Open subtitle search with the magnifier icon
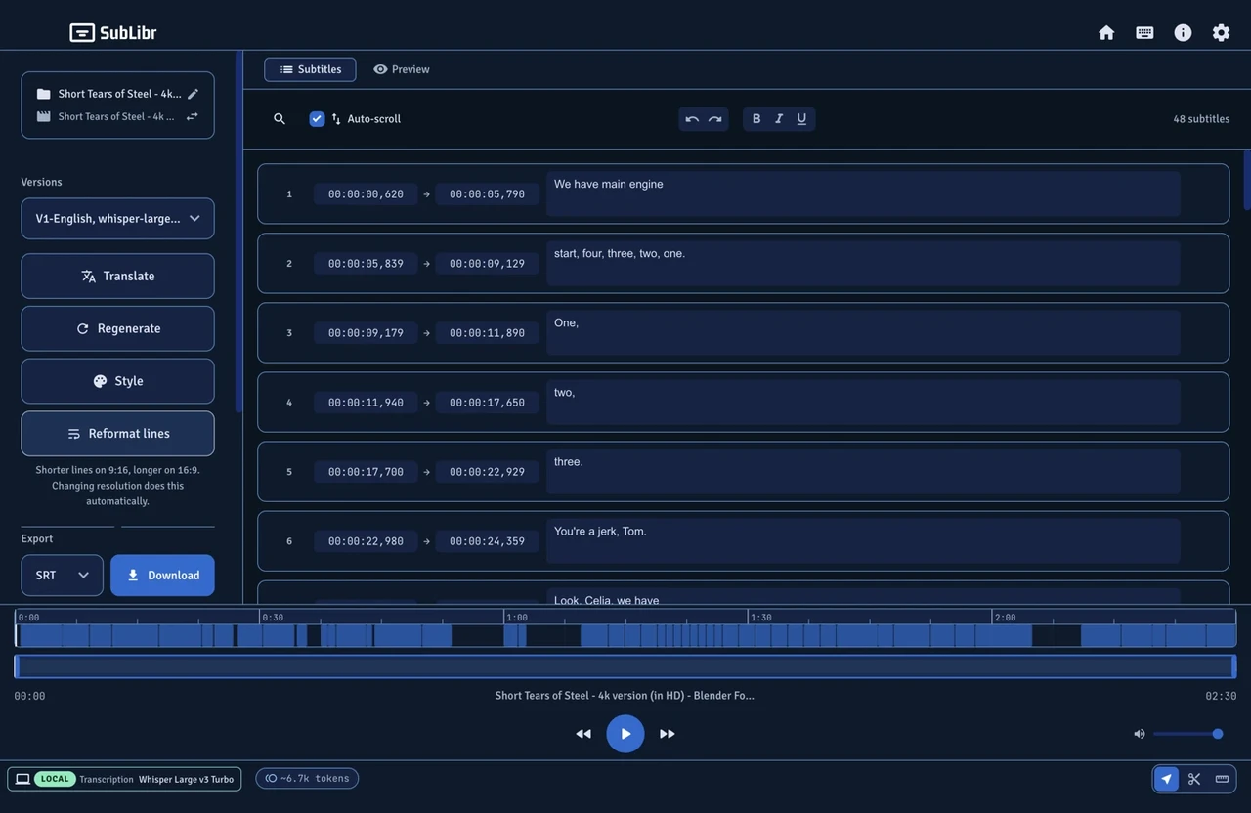The width and height of the screenshot is (1251, 813). [x=280, y=119]
